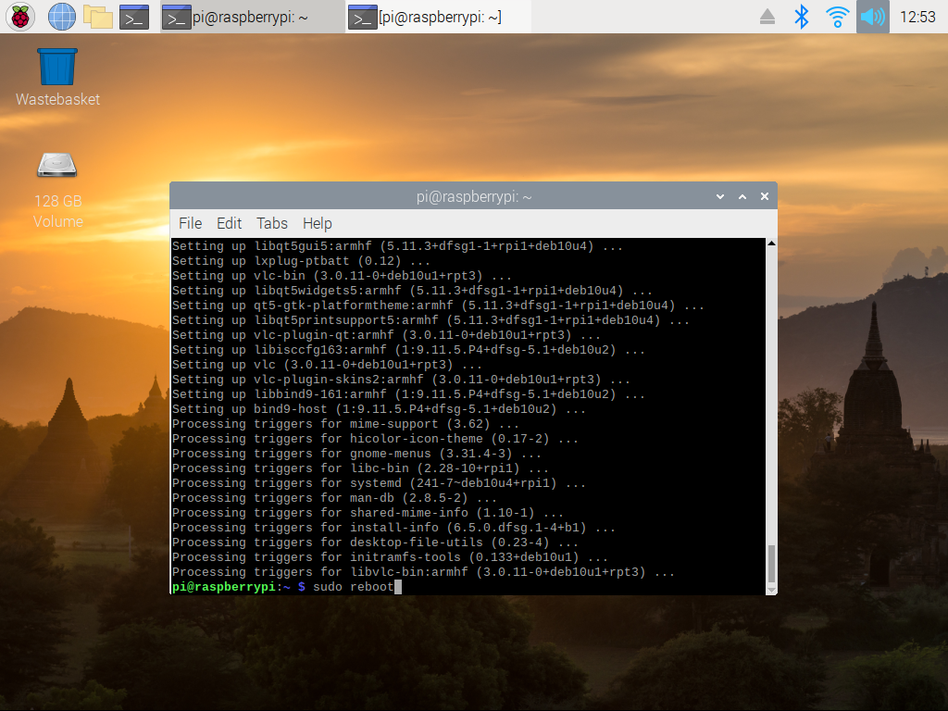
Task: Maximize the terminal window with the up arrow
Action: click(x=742, y=196)
